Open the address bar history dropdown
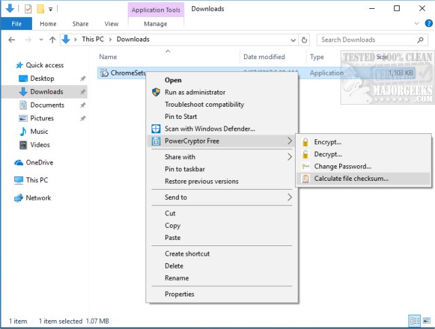The image size is (435, 329). [292, 39]
